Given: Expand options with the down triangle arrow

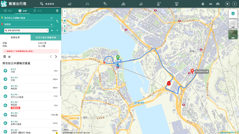Looking at the screenshot, I should [57, 31].
